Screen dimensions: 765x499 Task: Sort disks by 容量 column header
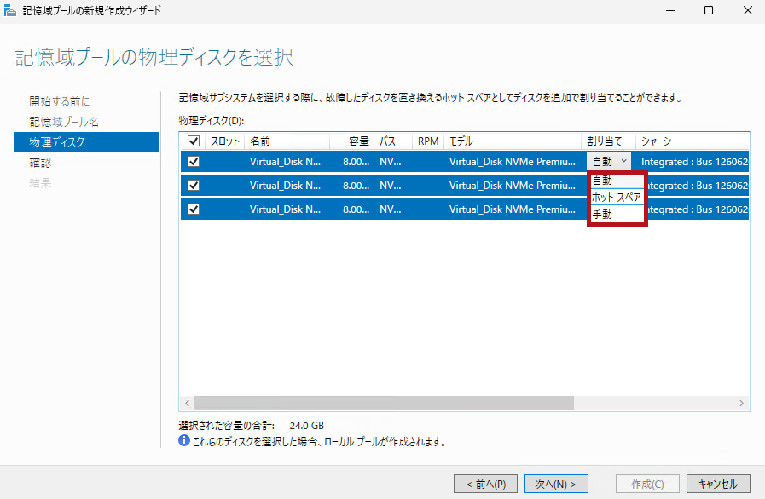(x=358, y=141)
